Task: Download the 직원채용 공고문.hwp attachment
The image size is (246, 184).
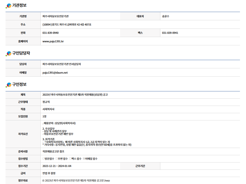Action: click(x=77, y=180)
